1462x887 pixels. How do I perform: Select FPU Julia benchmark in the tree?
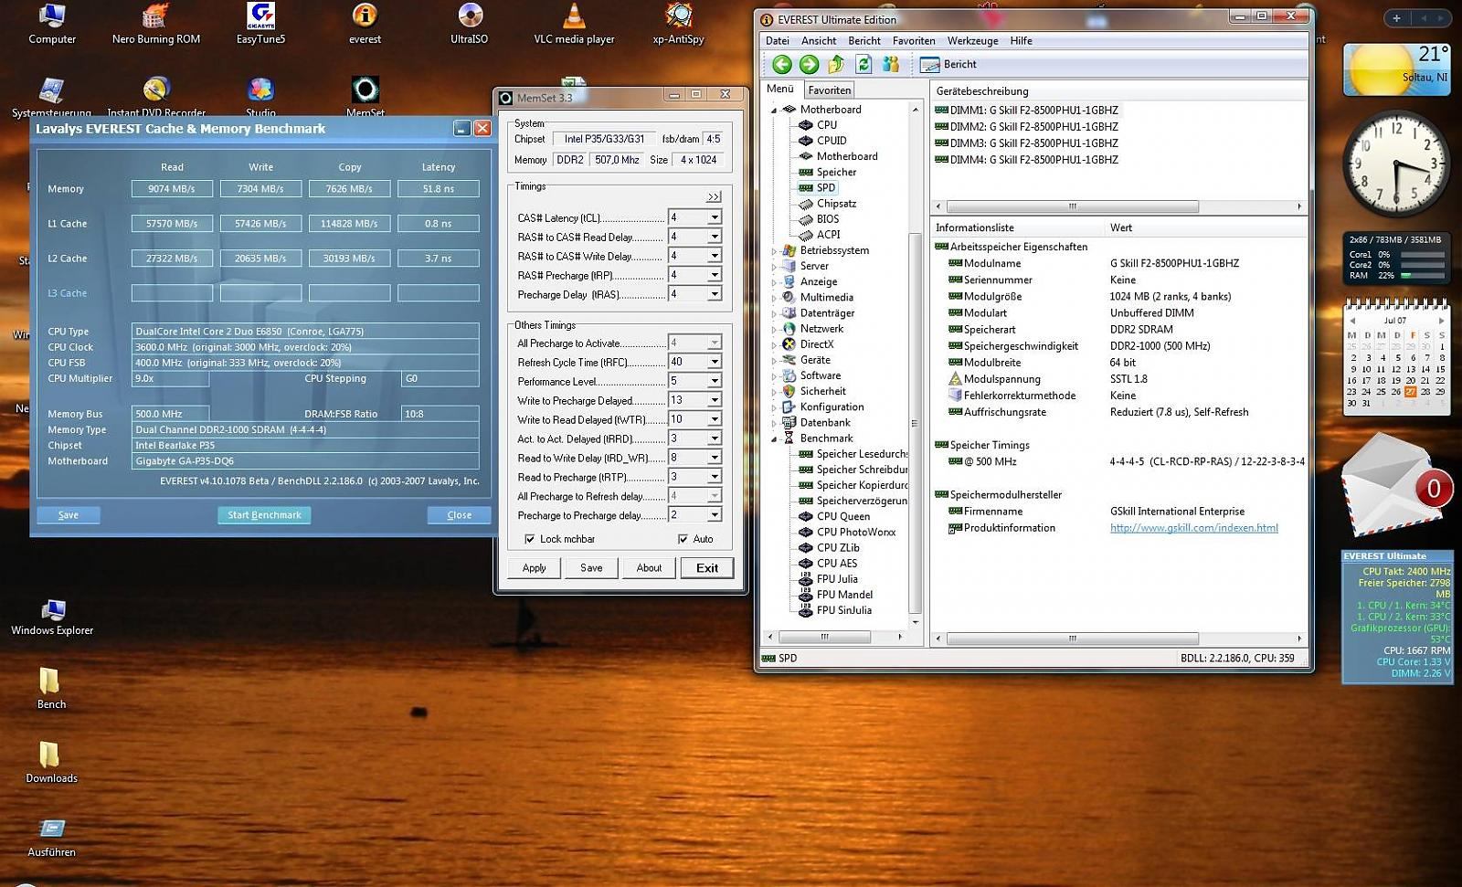point(837,579)
